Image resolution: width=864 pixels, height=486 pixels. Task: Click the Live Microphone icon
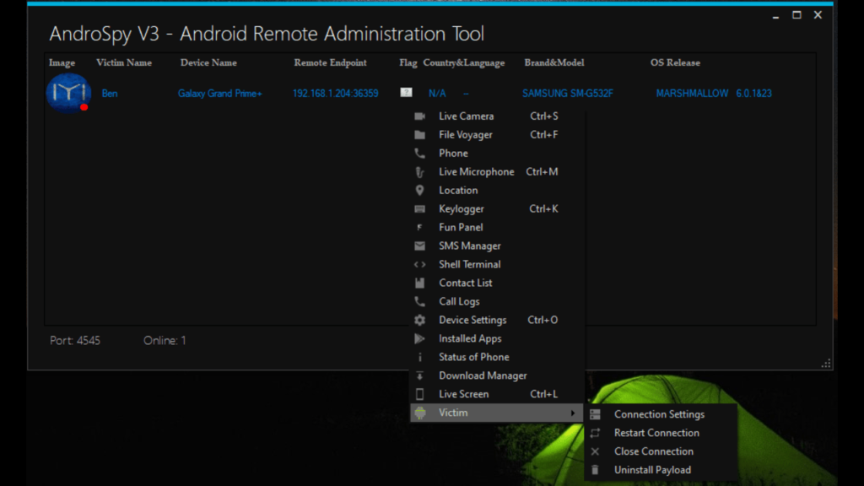click(420, 172)
